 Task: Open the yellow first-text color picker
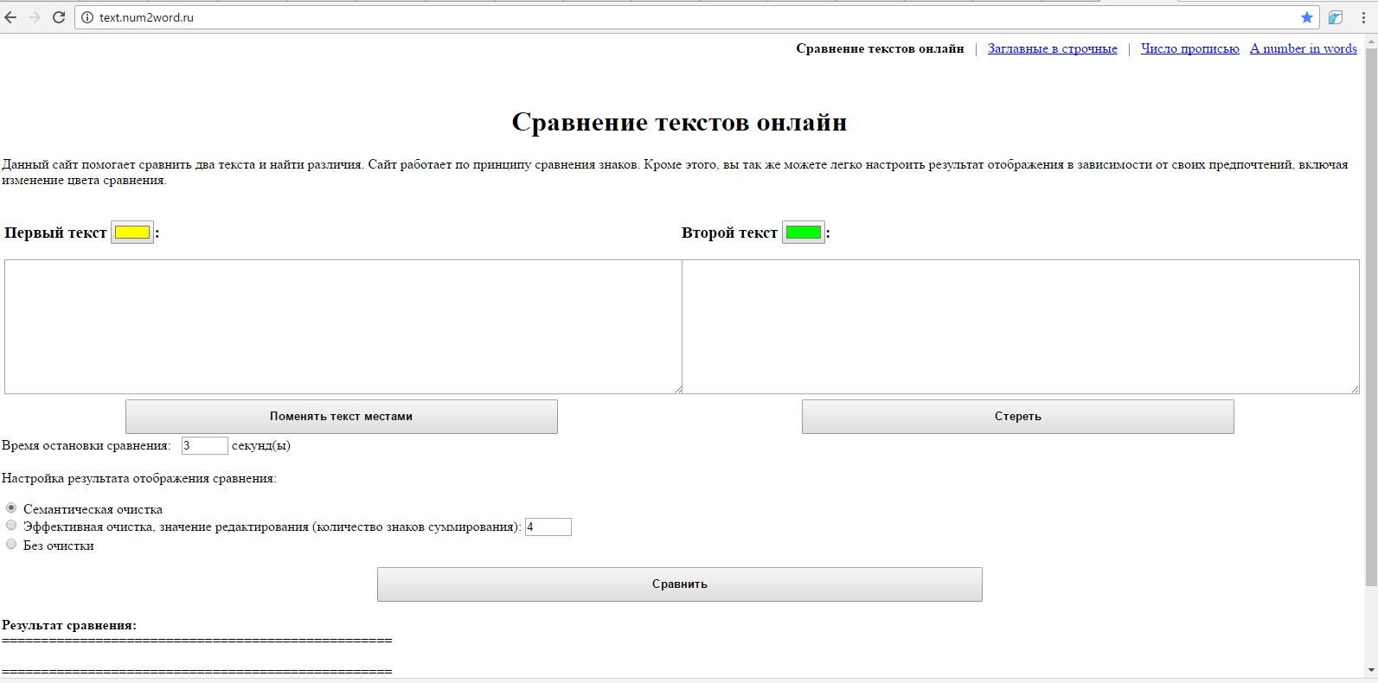pyautogui.click(x=132, y=233)
